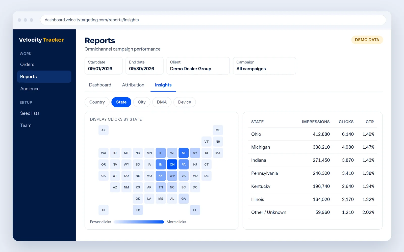Select the FL tile on the map
Image resolution: width=404 pixels, height=252 pixels.
click(x=195, y=210)
